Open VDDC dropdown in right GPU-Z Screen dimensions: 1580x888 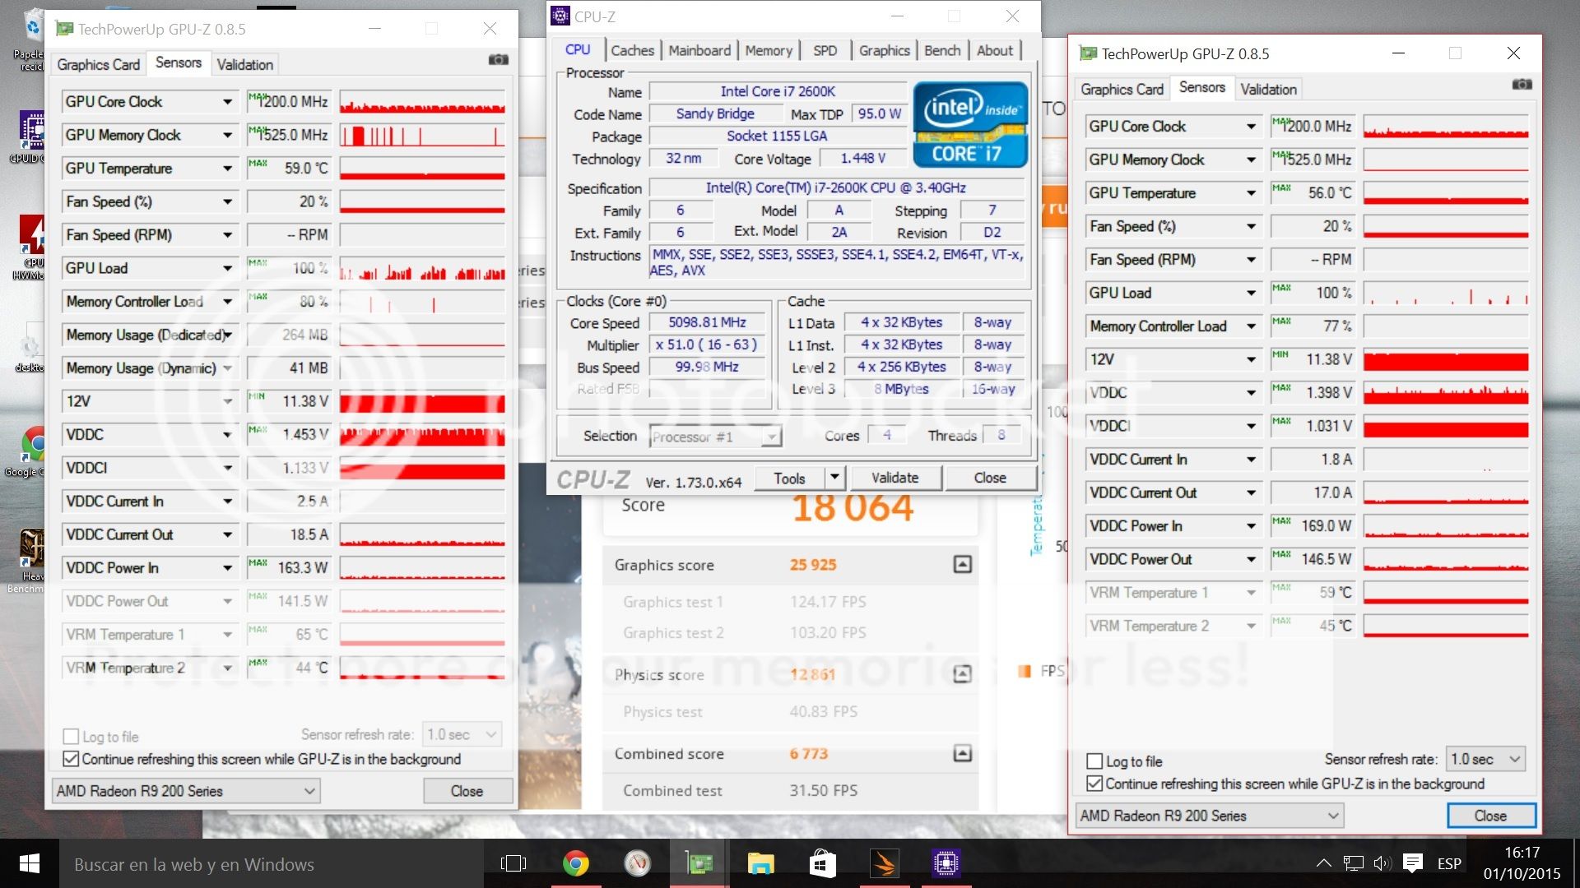pyautogui.click(x=1251, y=393)
